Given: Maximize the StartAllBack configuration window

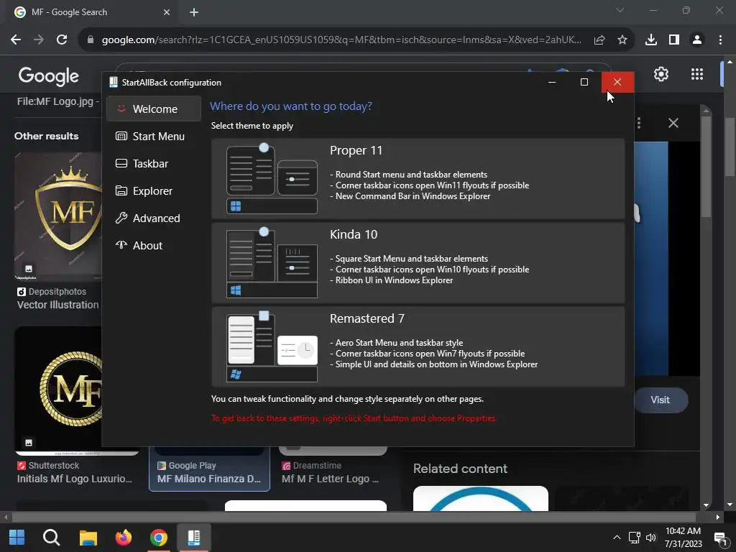Looking at the screenshot, I should pos(584,82).
